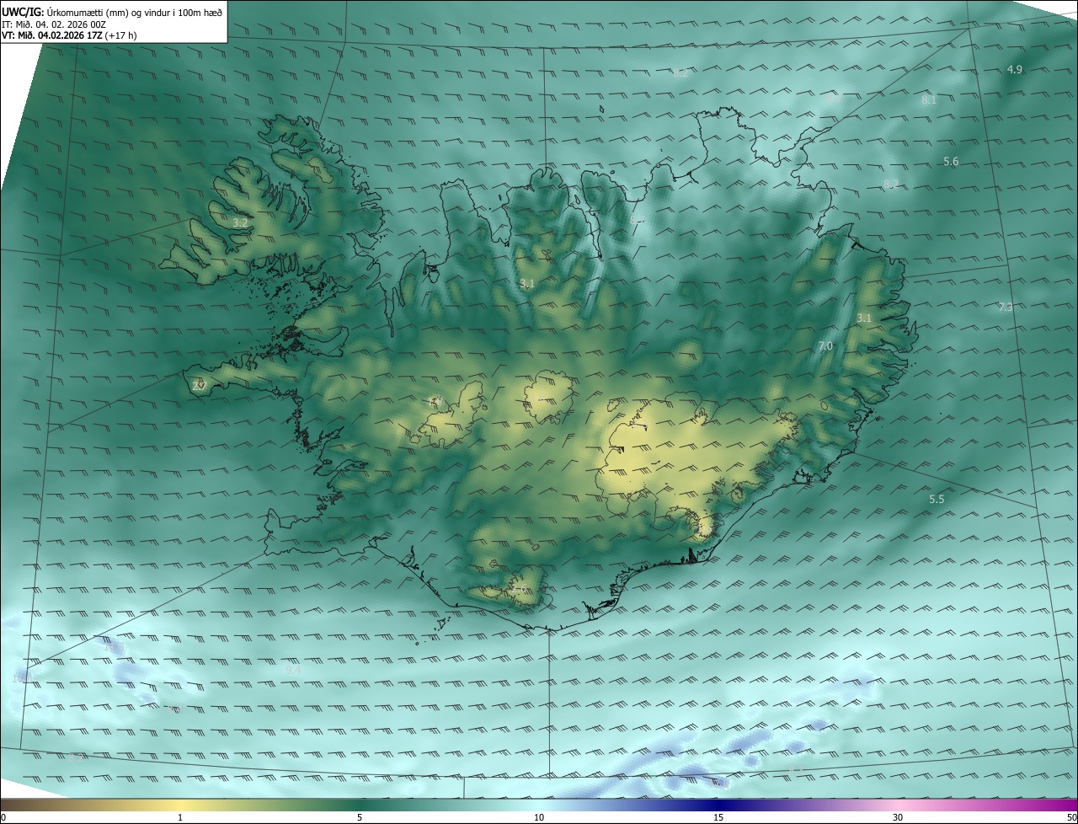Image resolution: width=1078 pixels, height=824 pixels.
Task: Click the 8.1 precipitation value over the sea
Action: pos(929,99)
